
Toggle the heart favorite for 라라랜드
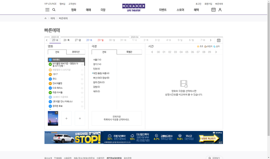[x=82, y=60]
